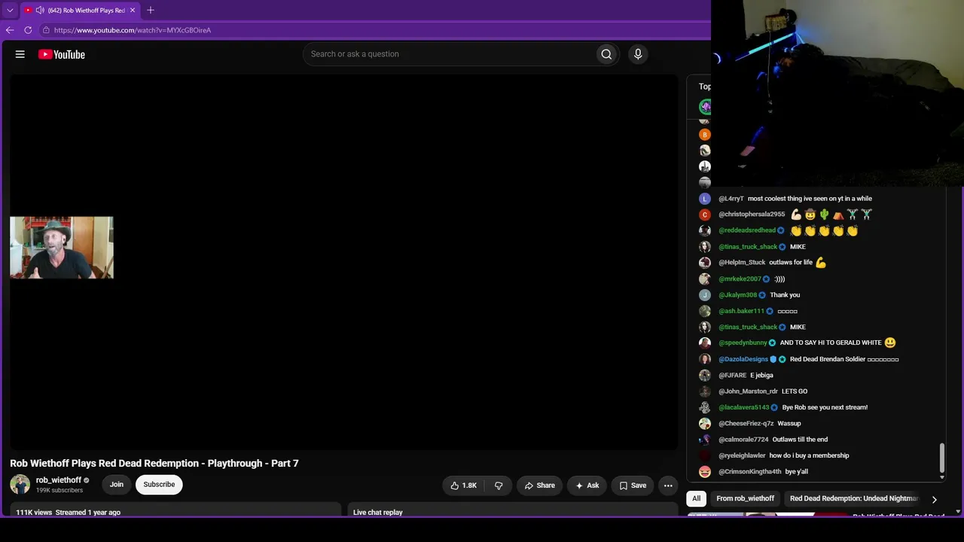Open more actions three-dot menu
The image size is (964, 542).
[668, 486]
